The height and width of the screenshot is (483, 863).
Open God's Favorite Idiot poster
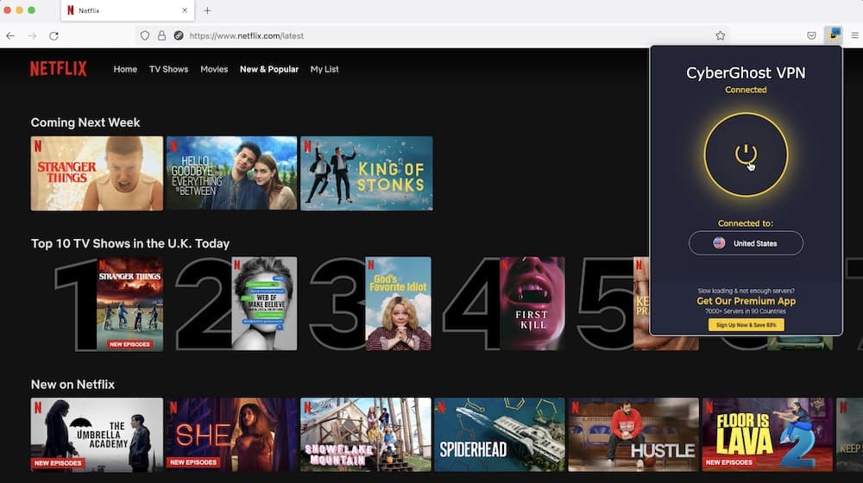(399, 304)
